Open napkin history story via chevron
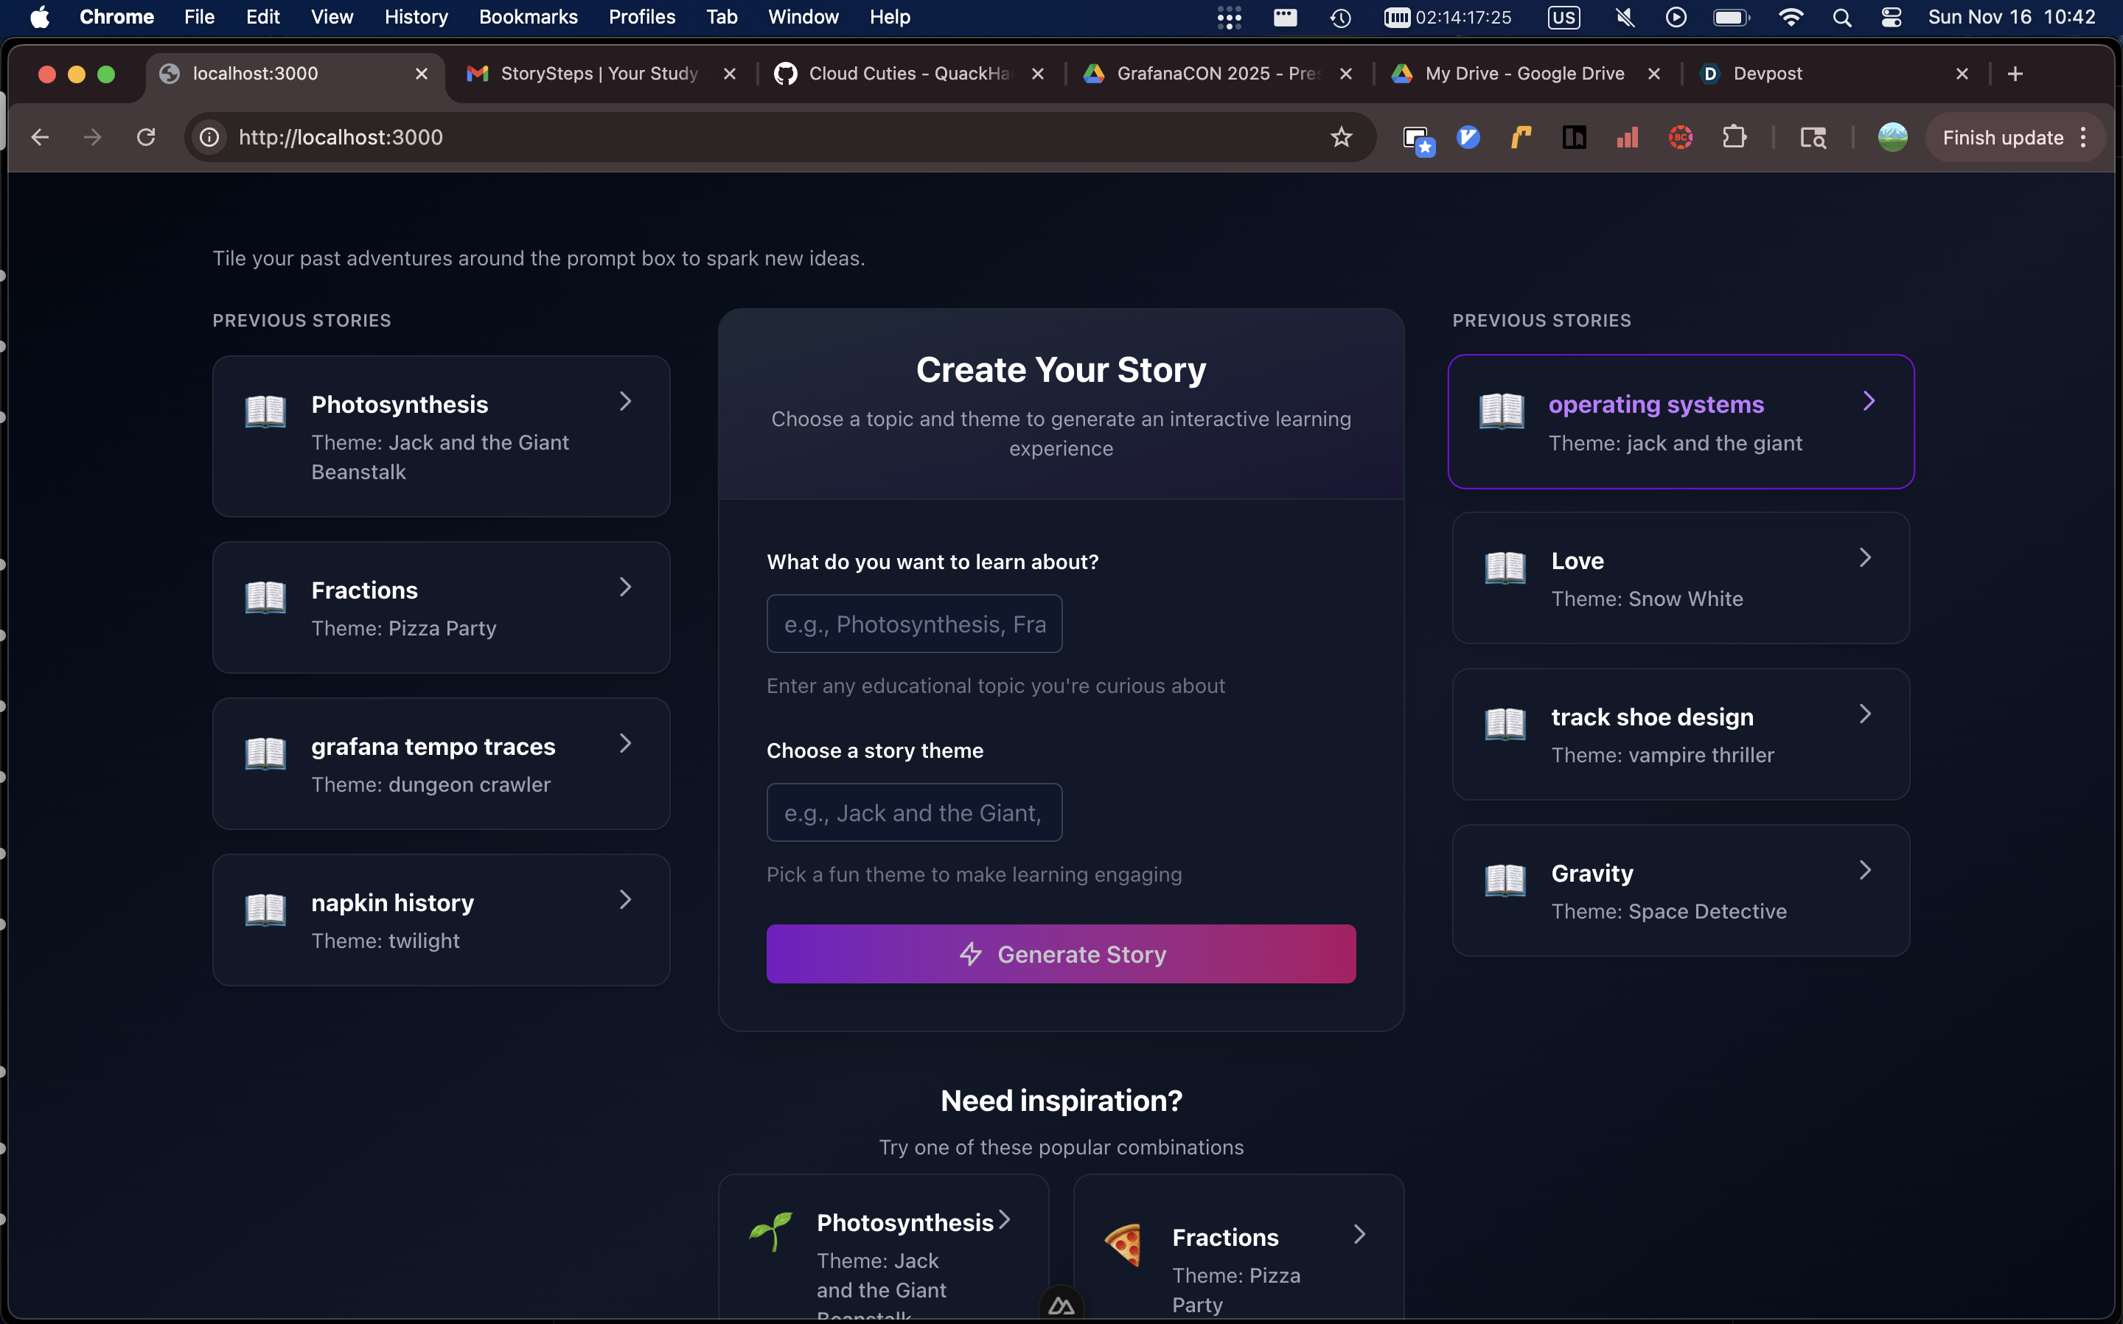This screenshot has width=2123, height=1324. pyautogui.click(x=625, y=899)
